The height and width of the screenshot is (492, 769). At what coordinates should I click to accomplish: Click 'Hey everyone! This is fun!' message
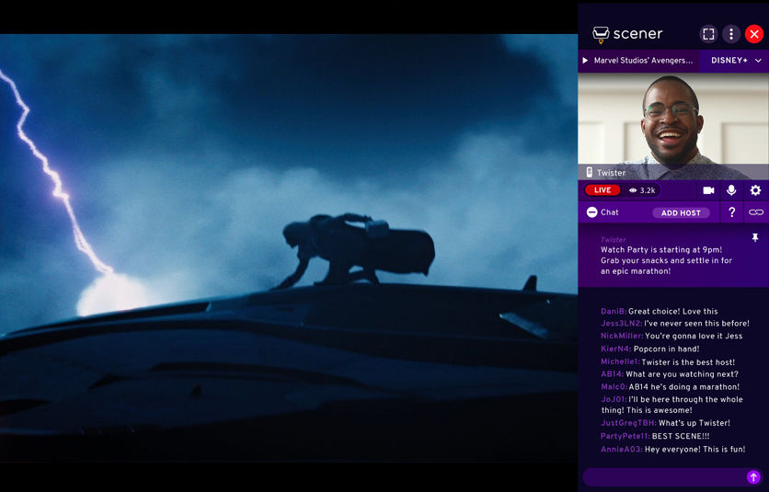(x=694, y=450)
